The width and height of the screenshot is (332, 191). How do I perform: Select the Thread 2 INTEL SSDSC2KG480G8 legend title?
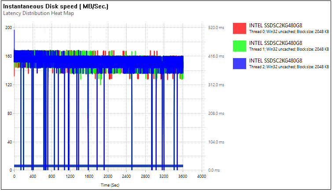point(276,60)
